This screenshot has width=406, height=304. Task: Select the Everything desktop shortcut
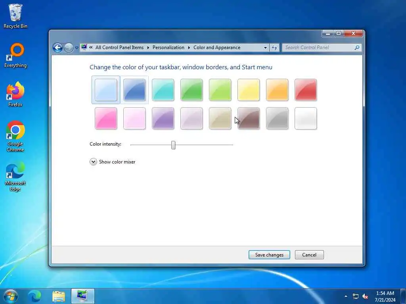[x=15, y=55]
